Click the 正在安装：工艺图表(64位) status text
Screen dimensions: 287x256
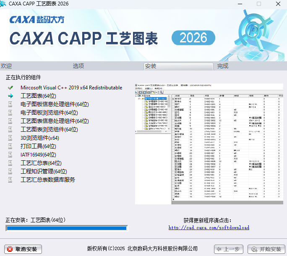click(x=36, y=220)
